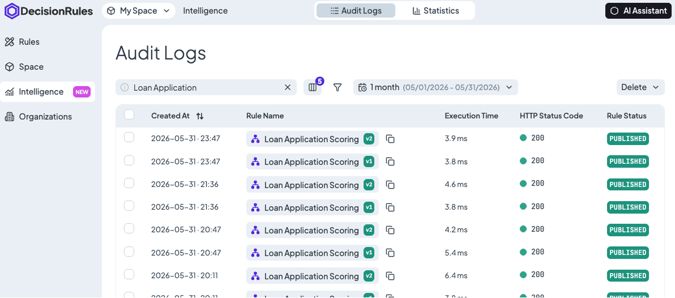
Task: Click the PUBLISHED badge in the 6.4 ms row
Action: click(628, 275)
